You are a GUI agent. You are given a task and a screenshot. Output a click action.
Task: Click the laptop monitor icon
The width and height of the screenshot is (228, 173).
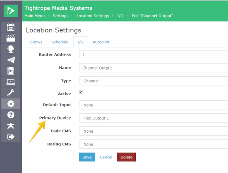[11, 82]
